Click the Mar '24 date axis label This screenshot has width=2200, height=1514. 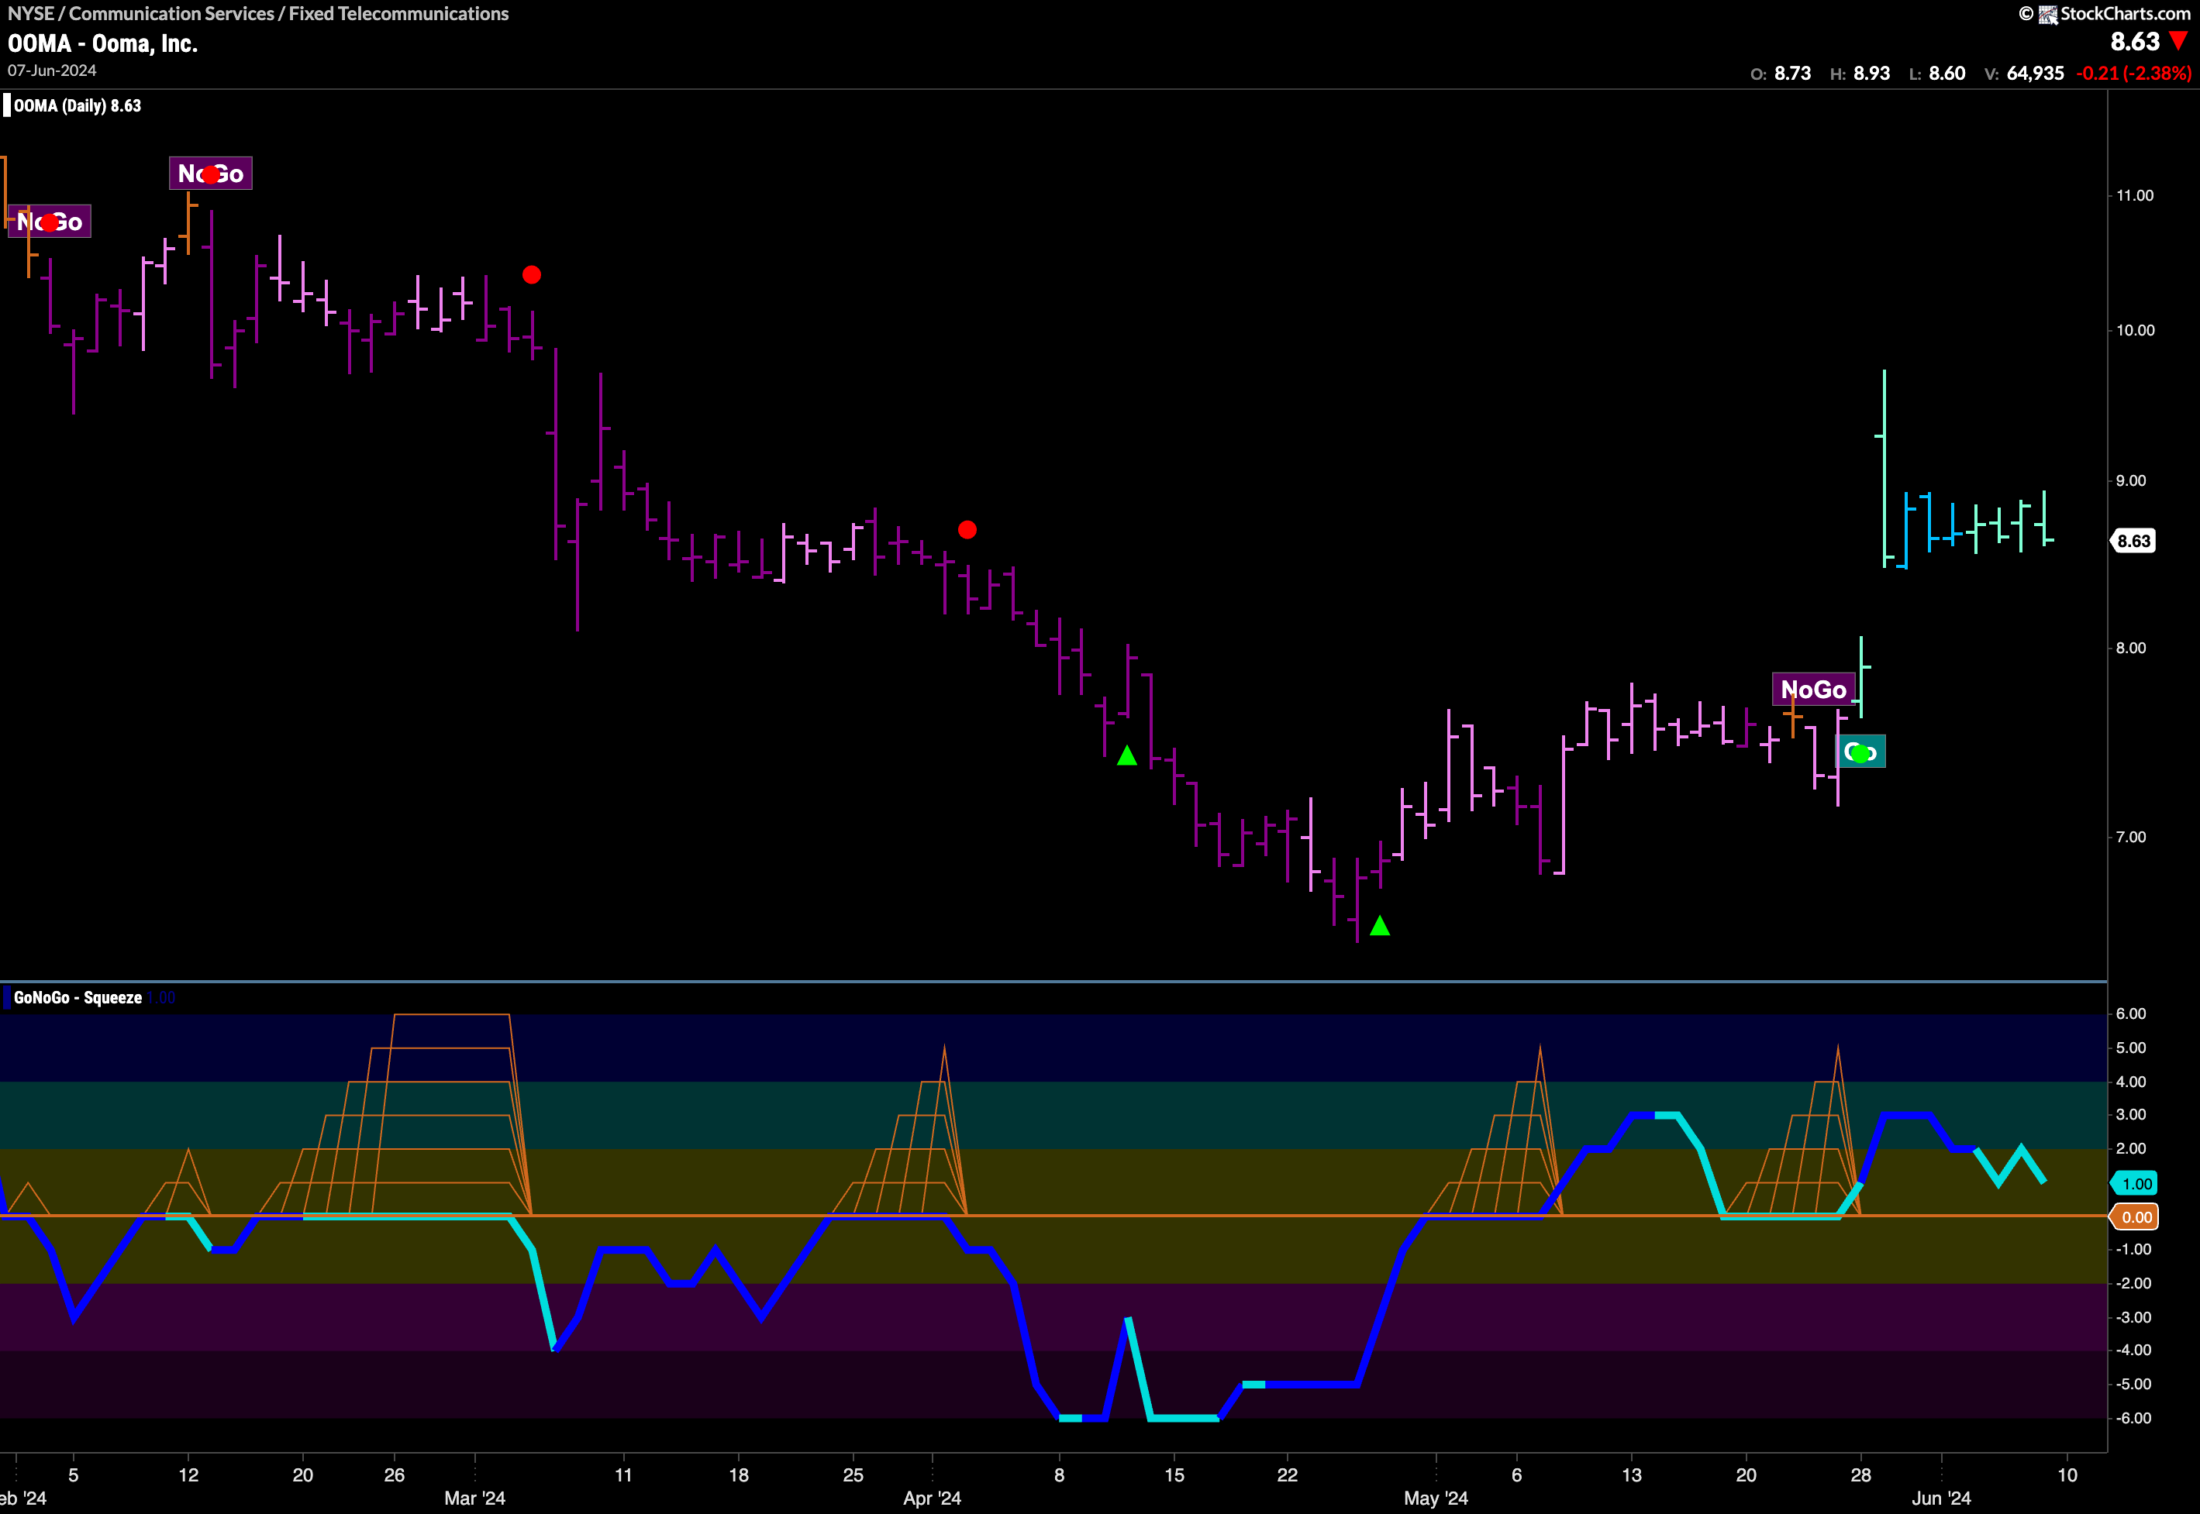click(474, 1499)
